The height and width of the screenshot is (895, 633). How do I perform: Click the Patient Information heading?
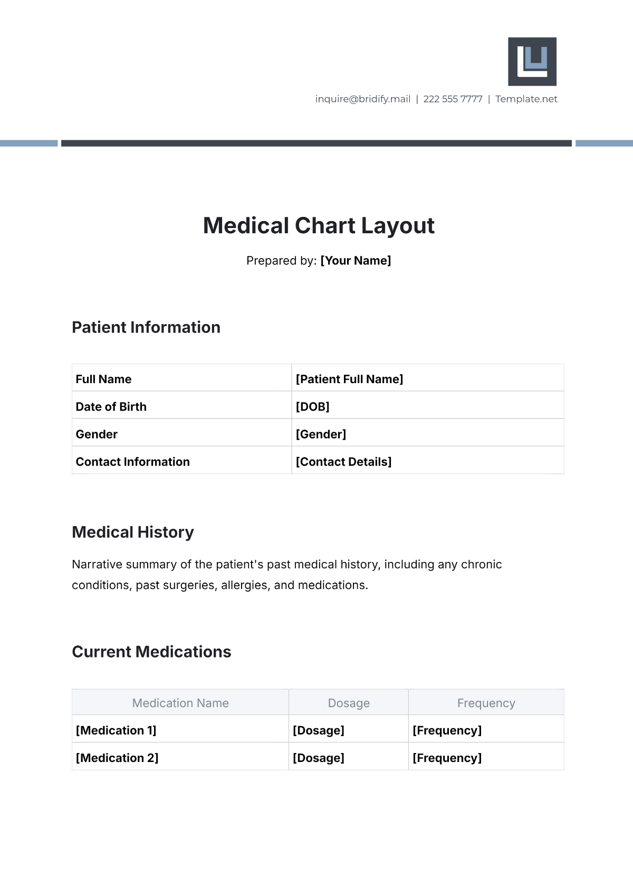click(x=146, y=327)
